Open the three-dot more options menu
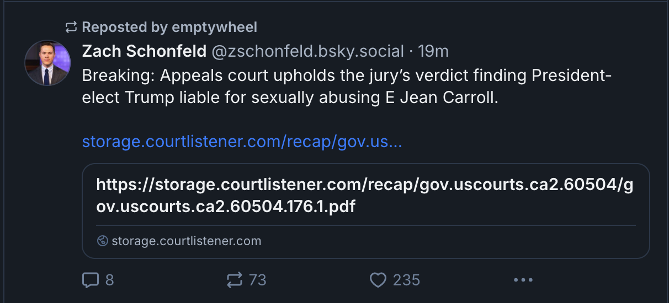This screenshot has width=669, height=303. click(523, 280)
